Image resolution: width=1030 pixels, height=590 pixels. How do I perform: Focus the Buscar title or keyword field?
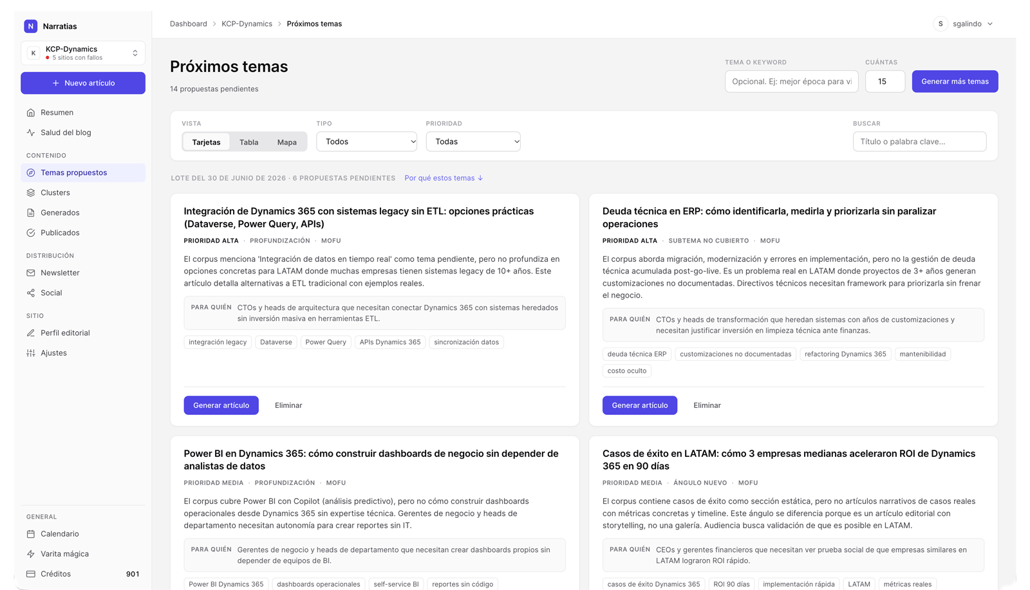pos(919,142)
